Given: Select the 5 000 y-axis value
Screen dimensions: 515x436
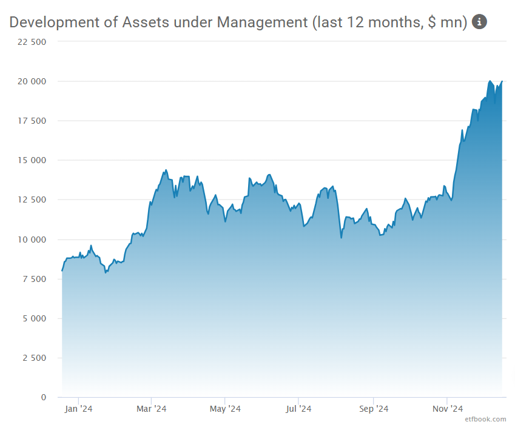Looking at the screenshot, I should pos(33,318).
